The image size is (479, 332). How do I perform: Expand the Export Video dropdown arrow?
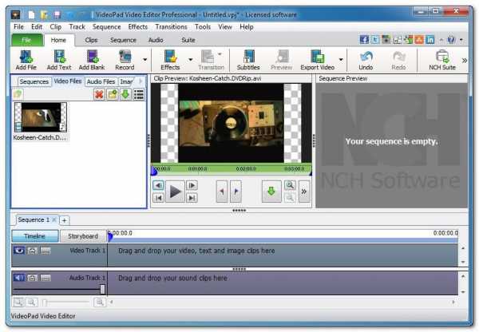[x=341, y=60]
